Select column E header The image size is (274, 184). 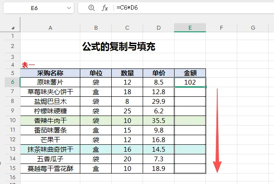click(190, 28)
